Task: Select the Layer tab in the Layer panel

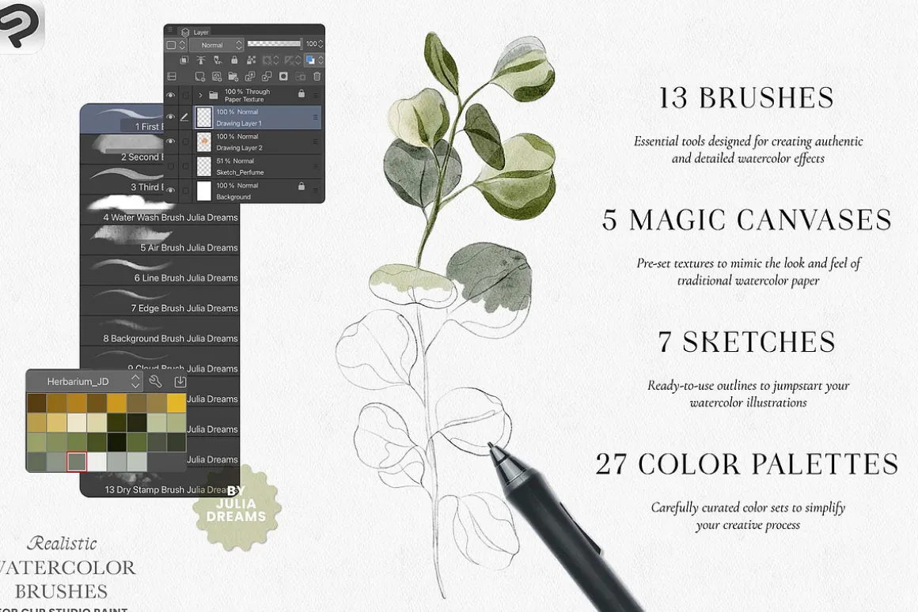Action: [195, 32]
